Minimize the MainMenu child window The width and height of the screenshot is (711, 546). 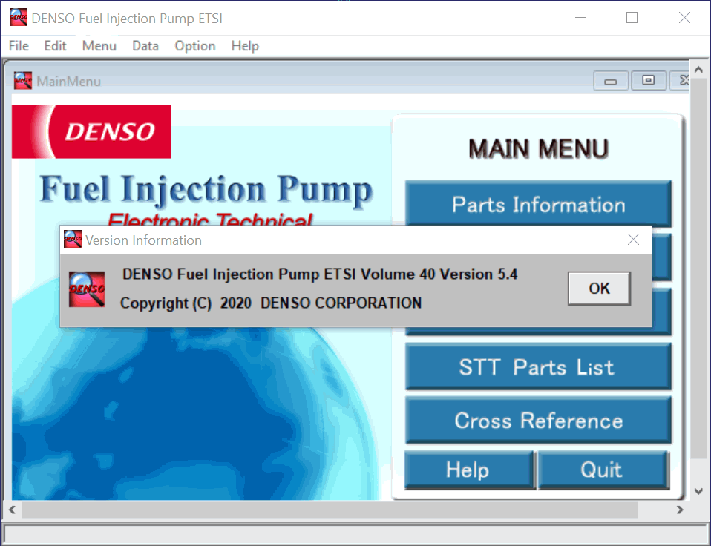click(609, 80)
